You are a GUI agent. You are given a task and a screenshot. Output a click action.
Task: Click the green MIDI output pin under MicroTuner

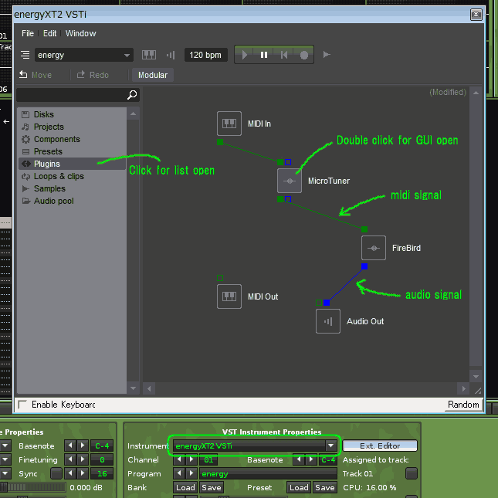280,199
